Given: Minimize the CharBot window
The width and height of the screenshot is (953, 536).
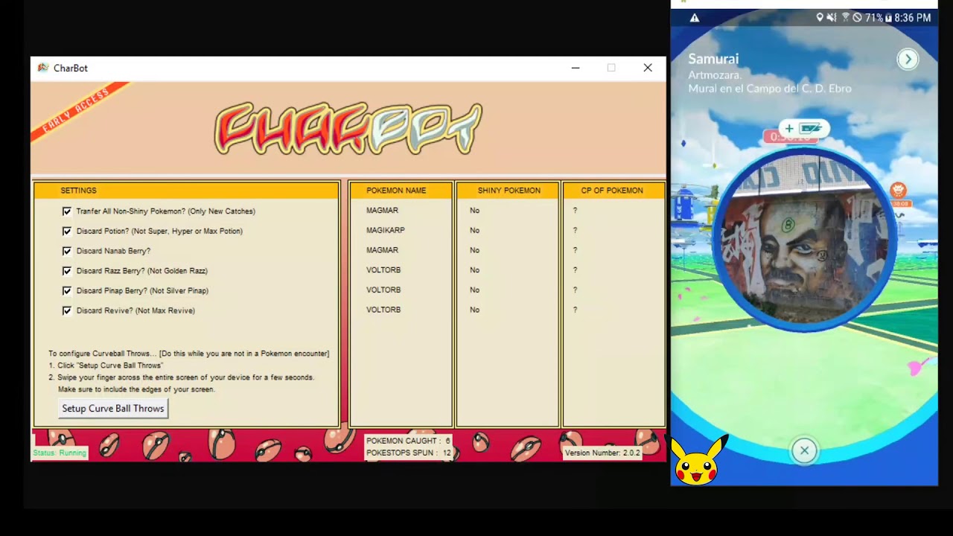Looking at the screenshot, I should tap(576, 68).
